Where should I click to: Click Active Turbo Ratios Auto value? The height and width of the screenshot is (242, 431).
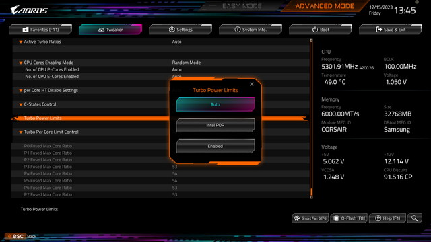(x=176, y=42)
